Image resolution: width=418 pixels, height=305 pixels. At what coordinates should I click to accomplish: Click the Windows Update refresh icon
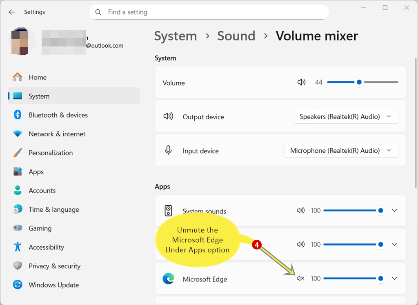18,285
